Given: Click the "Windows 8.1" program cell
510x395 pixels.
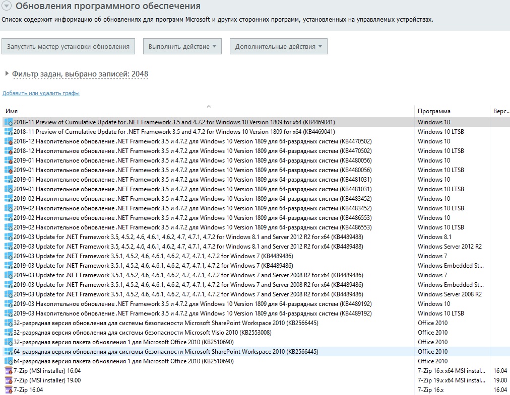Looking at the screenshot, I should (434, 237).
